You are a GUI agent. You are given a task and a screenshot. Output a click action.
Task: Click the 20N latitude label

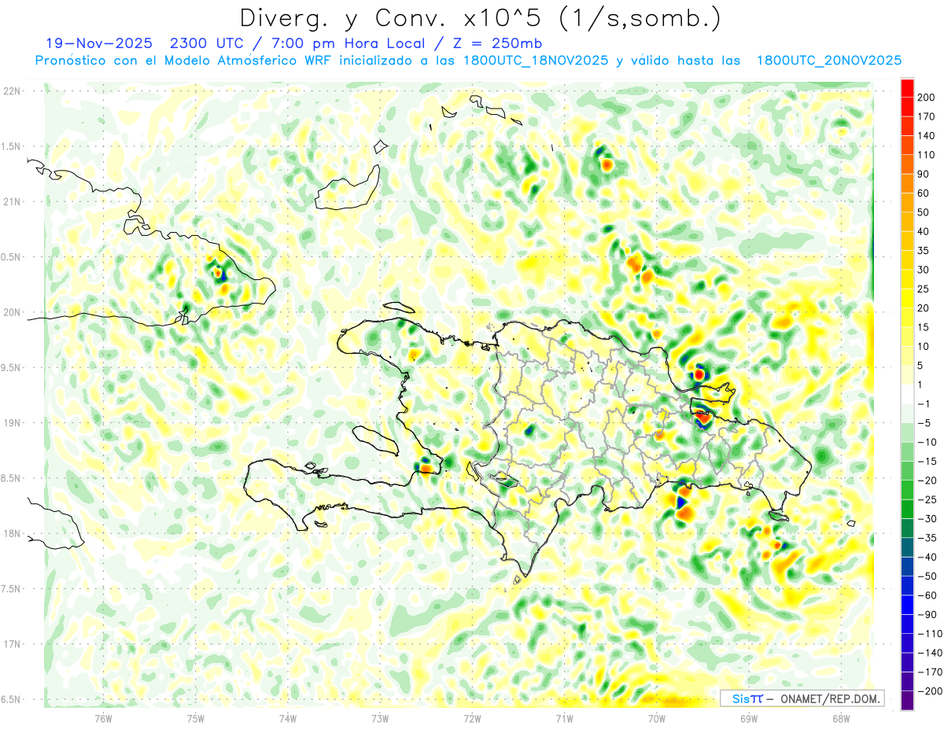pyautogui.click(x=12, y=312)
